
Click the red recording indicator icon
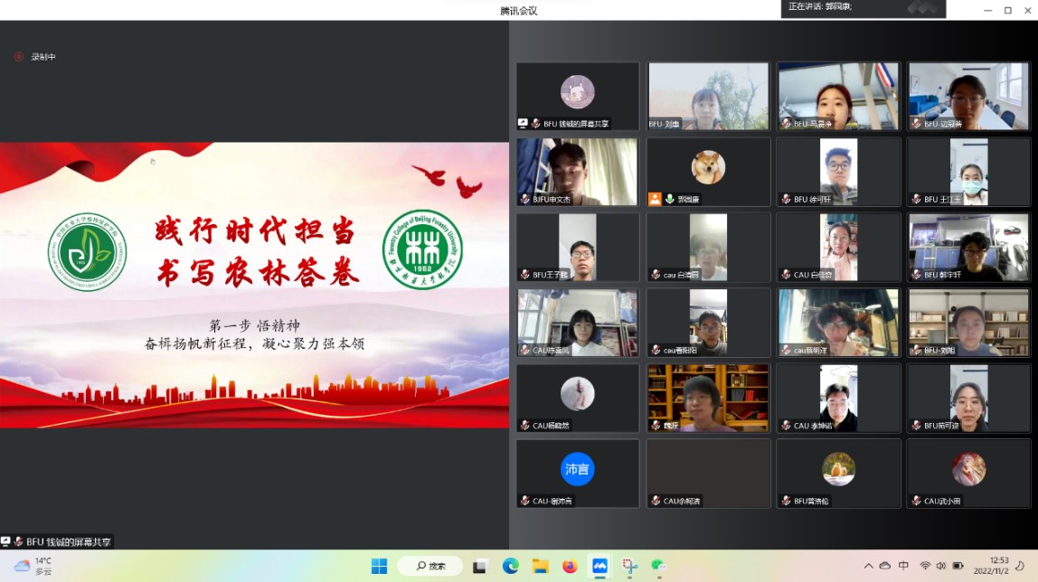(18, 57)
